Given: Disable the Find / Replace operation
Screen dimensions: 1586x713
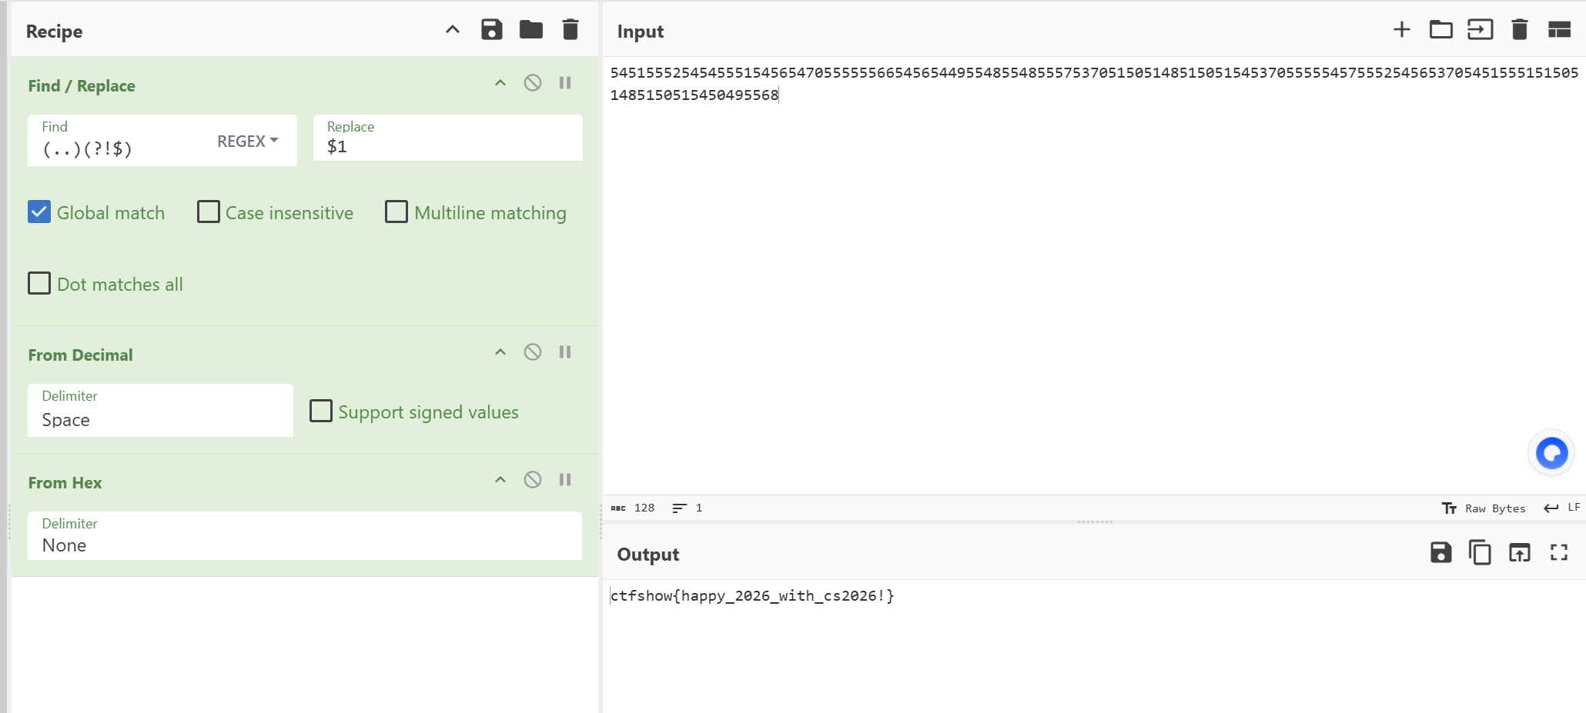Looking at the screenshot, I should coord(532,83).
